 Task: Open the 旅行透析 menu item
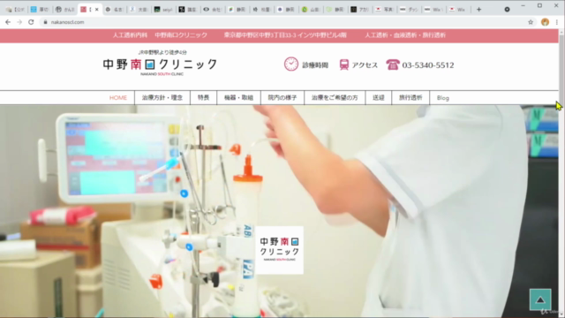click(411, 98)
